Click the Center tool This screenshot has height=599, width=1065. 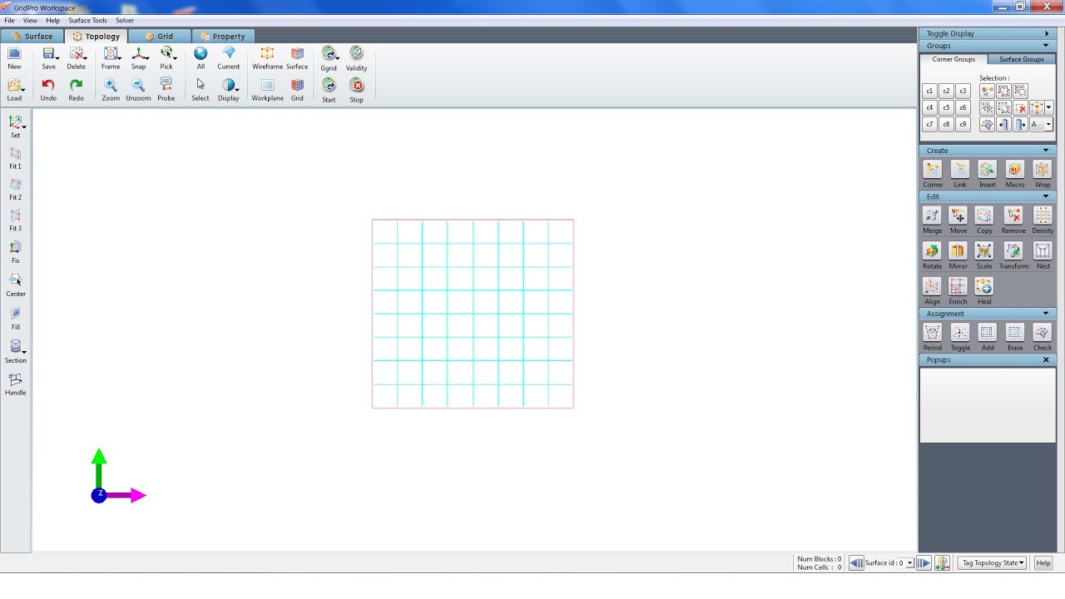pos(15,281)
